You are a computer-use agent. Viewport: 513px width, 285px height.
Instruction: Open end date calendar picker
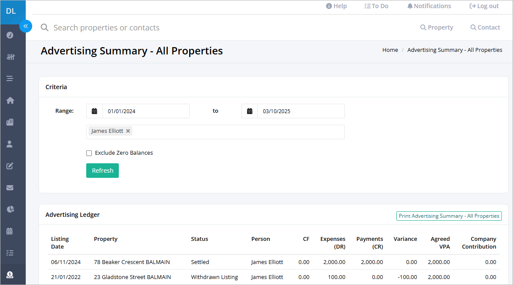click(x=250, y=111)
